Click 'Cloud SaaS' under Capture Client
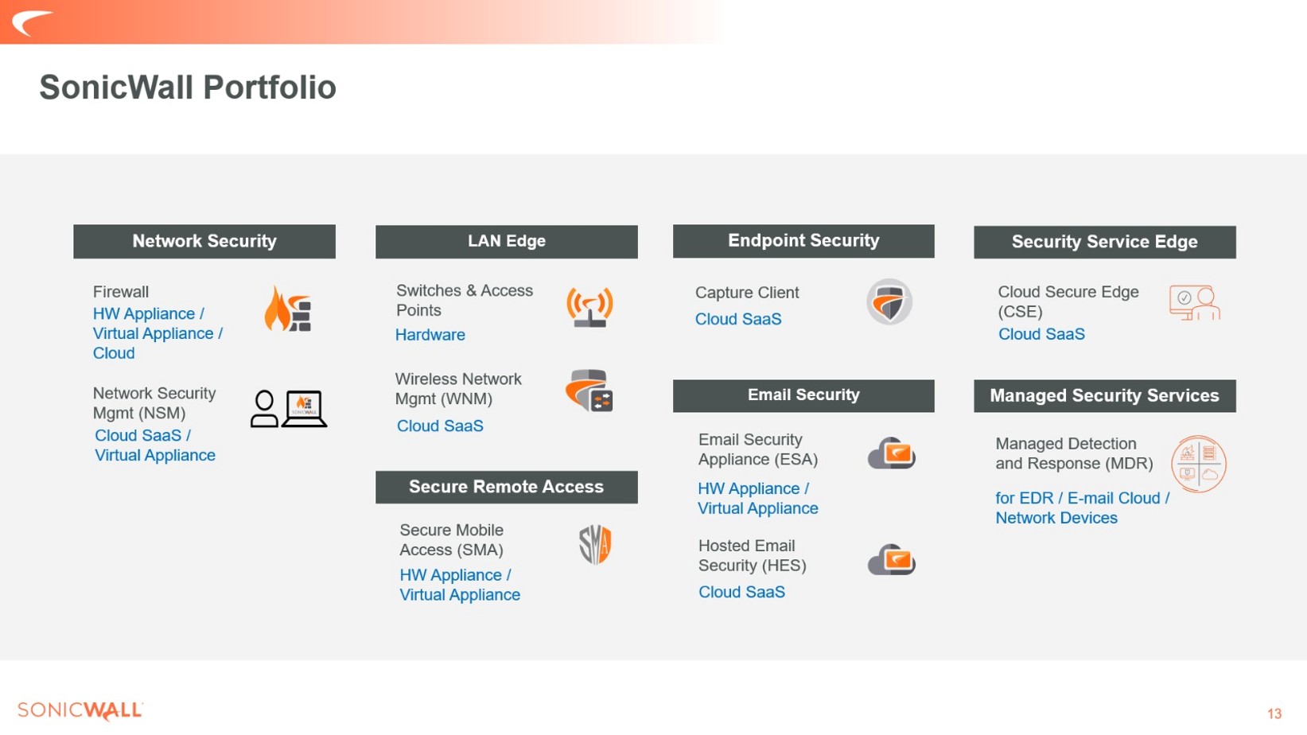The height and width of the screenshot is (735, 1307). pos(738,319)
